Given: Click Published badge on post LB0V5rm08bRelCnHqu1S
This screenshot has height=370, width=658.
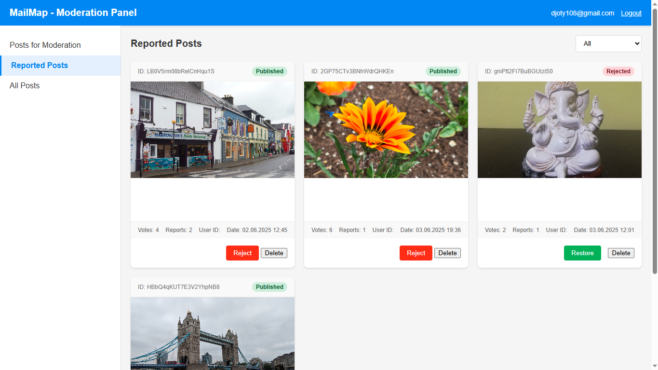Looking at the screenshot, I should (x=269, y=71).
